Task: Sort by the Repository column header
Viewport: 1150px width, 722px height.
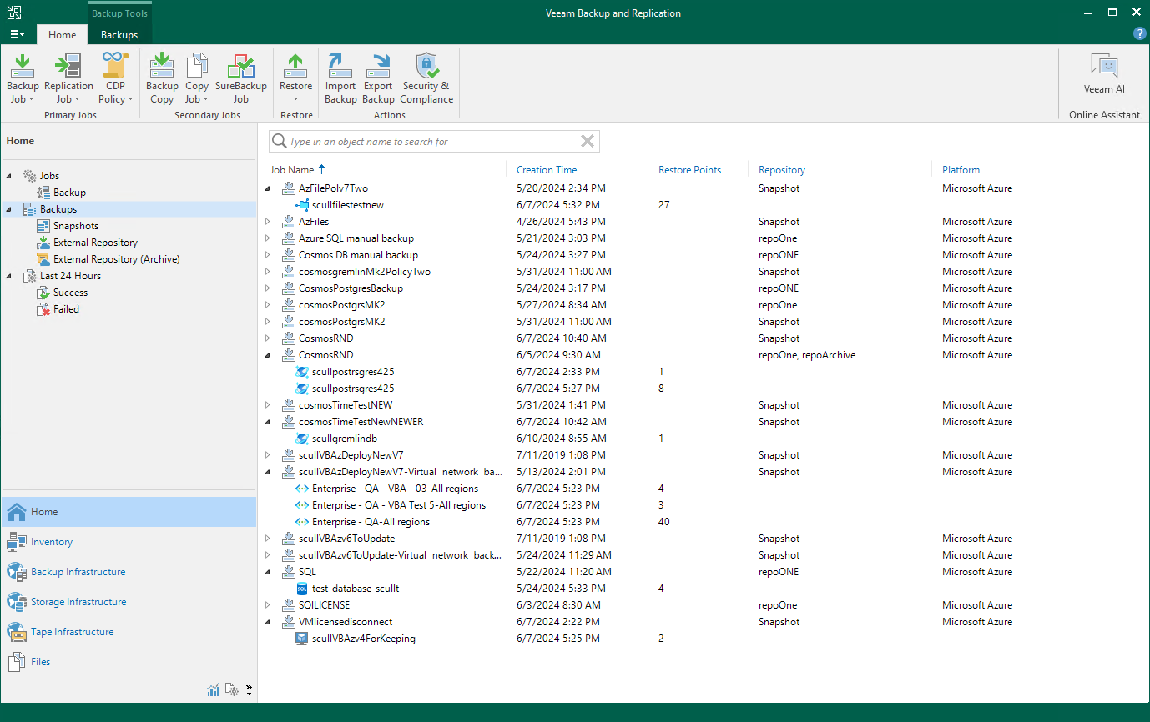Action: pyautogui.click(x=782, y=170)
